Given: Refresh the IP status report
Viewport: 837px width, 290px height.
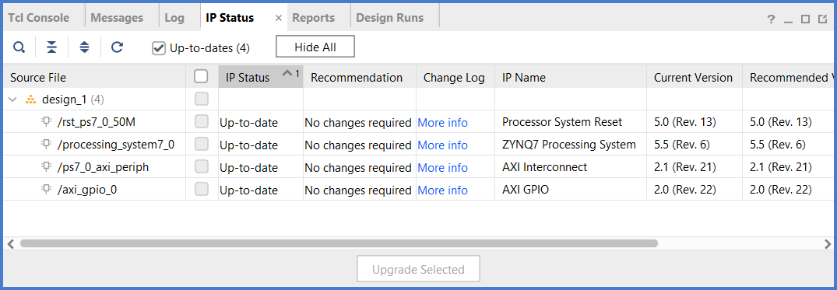Looking at the screenshot, I should point(117,47).
